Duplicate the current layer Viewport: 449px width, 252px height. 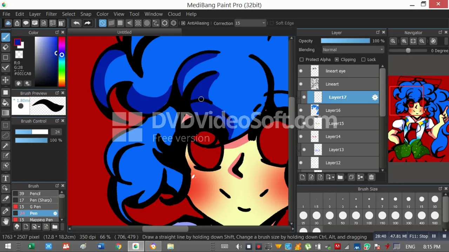pyautogui.click(x=351, y=177)
